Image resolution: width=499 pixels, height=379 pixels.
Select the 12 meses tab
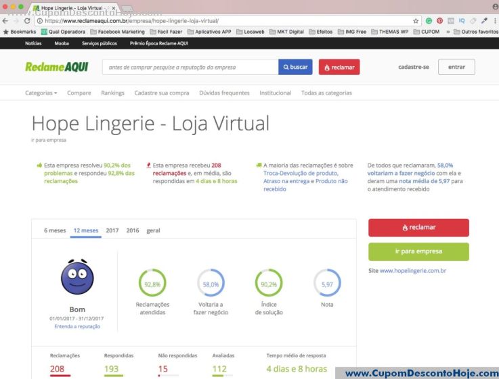tap(86, 230)
